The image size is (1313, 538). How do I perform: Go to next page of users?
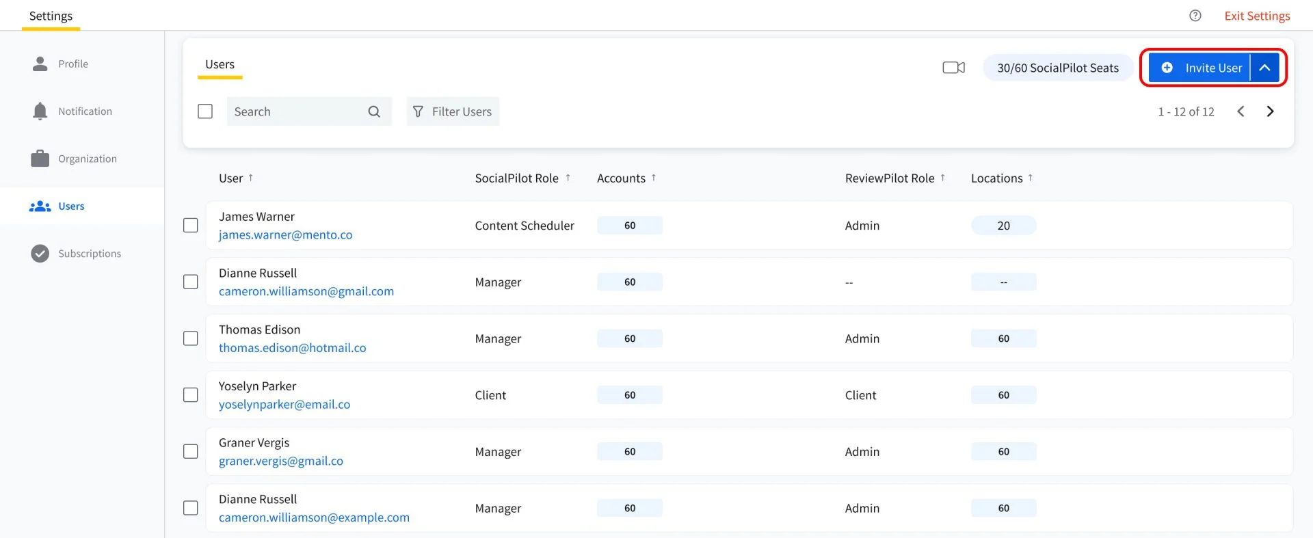[1270, 111]
